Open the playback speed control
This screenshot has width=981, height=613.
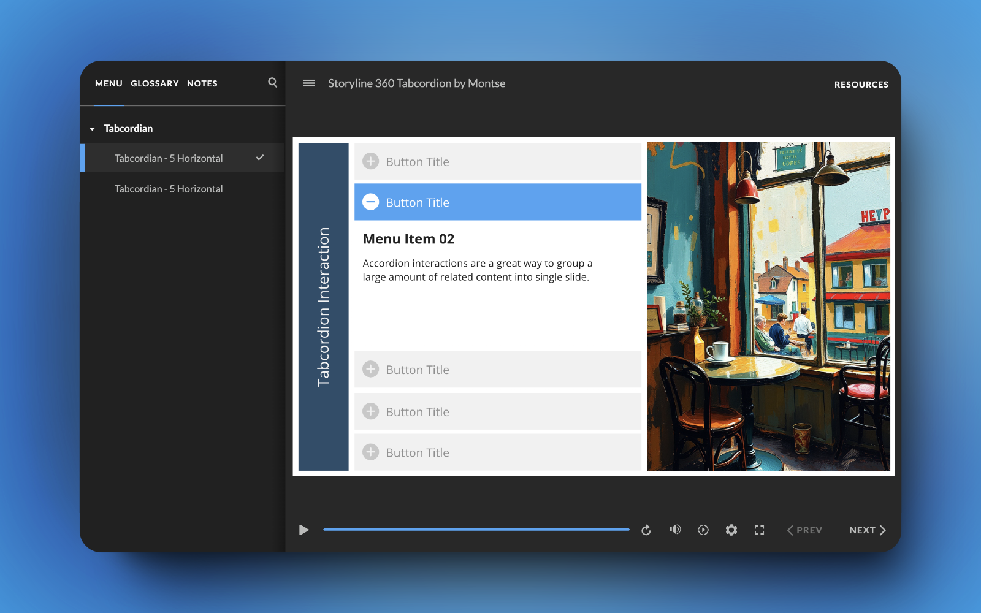[703, 530]
